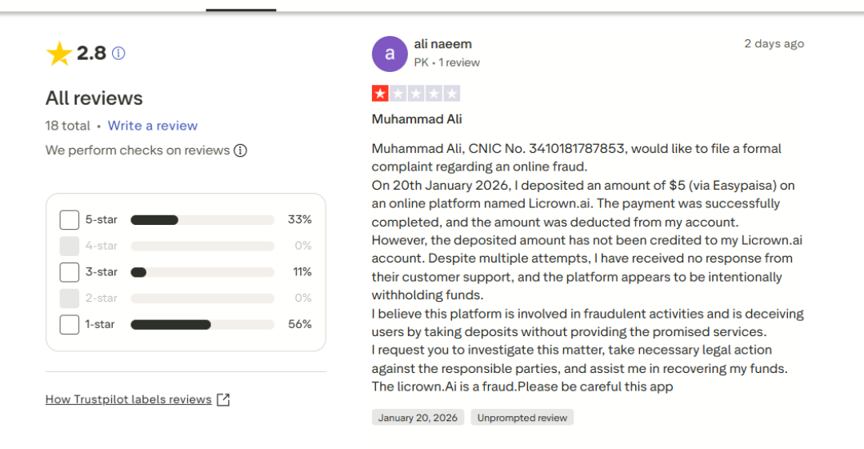Image resolution: width=864 pixels, height=449 pixels.
Task: Click the 5-star percentage bar
Action: (202, 220)
